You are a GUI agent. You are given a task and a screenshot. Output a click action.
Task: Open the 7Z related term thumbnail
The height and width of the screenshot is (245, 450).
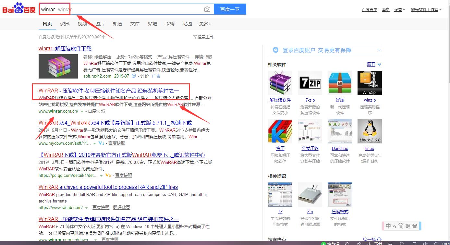pos(280,194)
